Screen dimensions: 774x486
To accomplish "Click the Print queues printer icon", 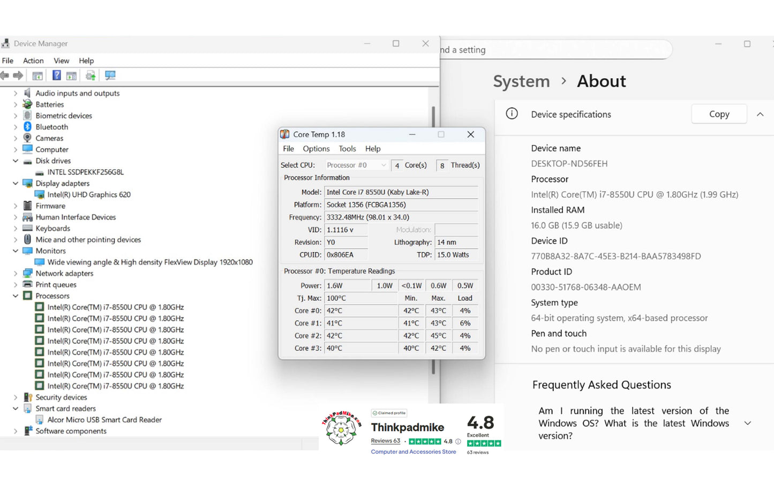I will click(28, 285).
